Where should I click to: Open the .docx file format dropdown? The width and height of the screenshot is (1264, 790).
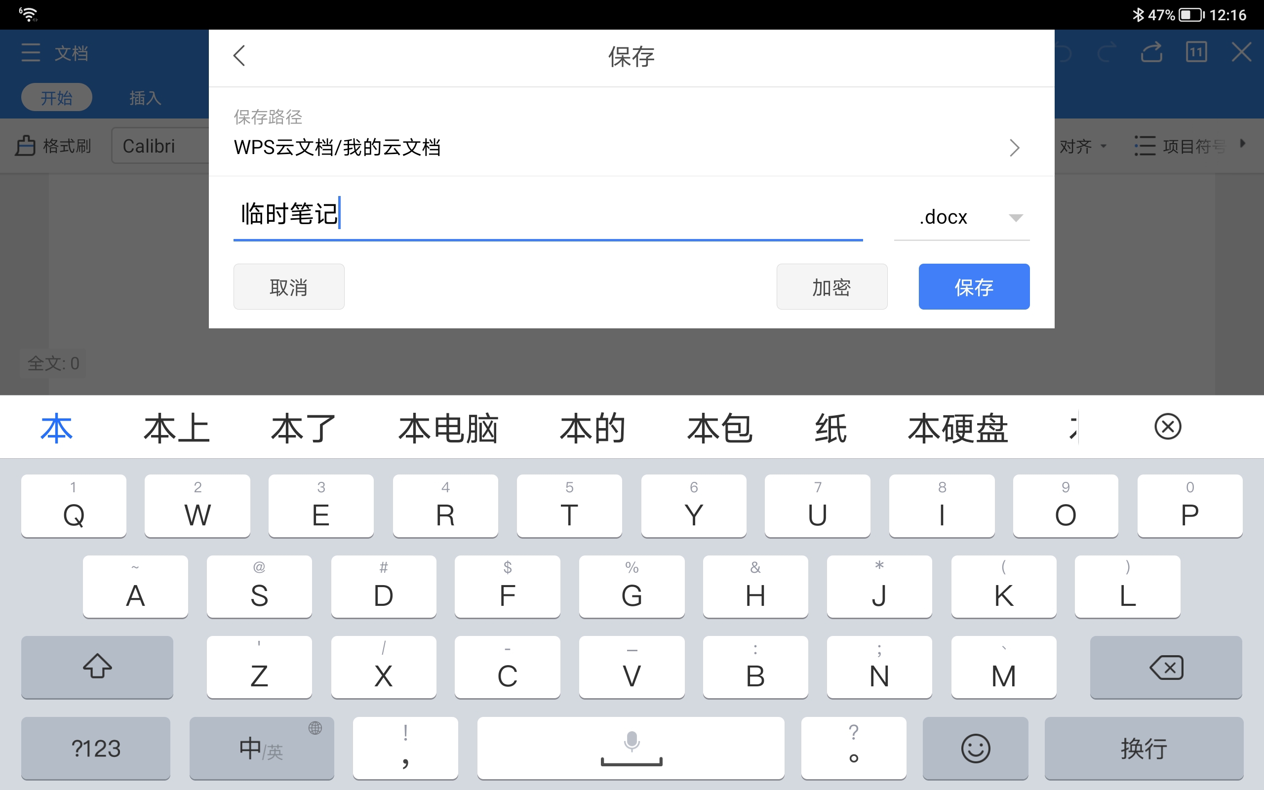[x=962, y=217]
